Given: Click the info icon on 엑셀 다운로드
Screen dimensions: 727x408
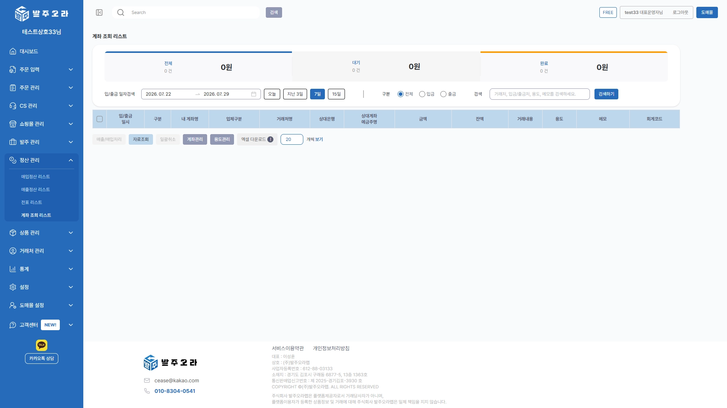Looking at the screenshot, I should (270, 139).
